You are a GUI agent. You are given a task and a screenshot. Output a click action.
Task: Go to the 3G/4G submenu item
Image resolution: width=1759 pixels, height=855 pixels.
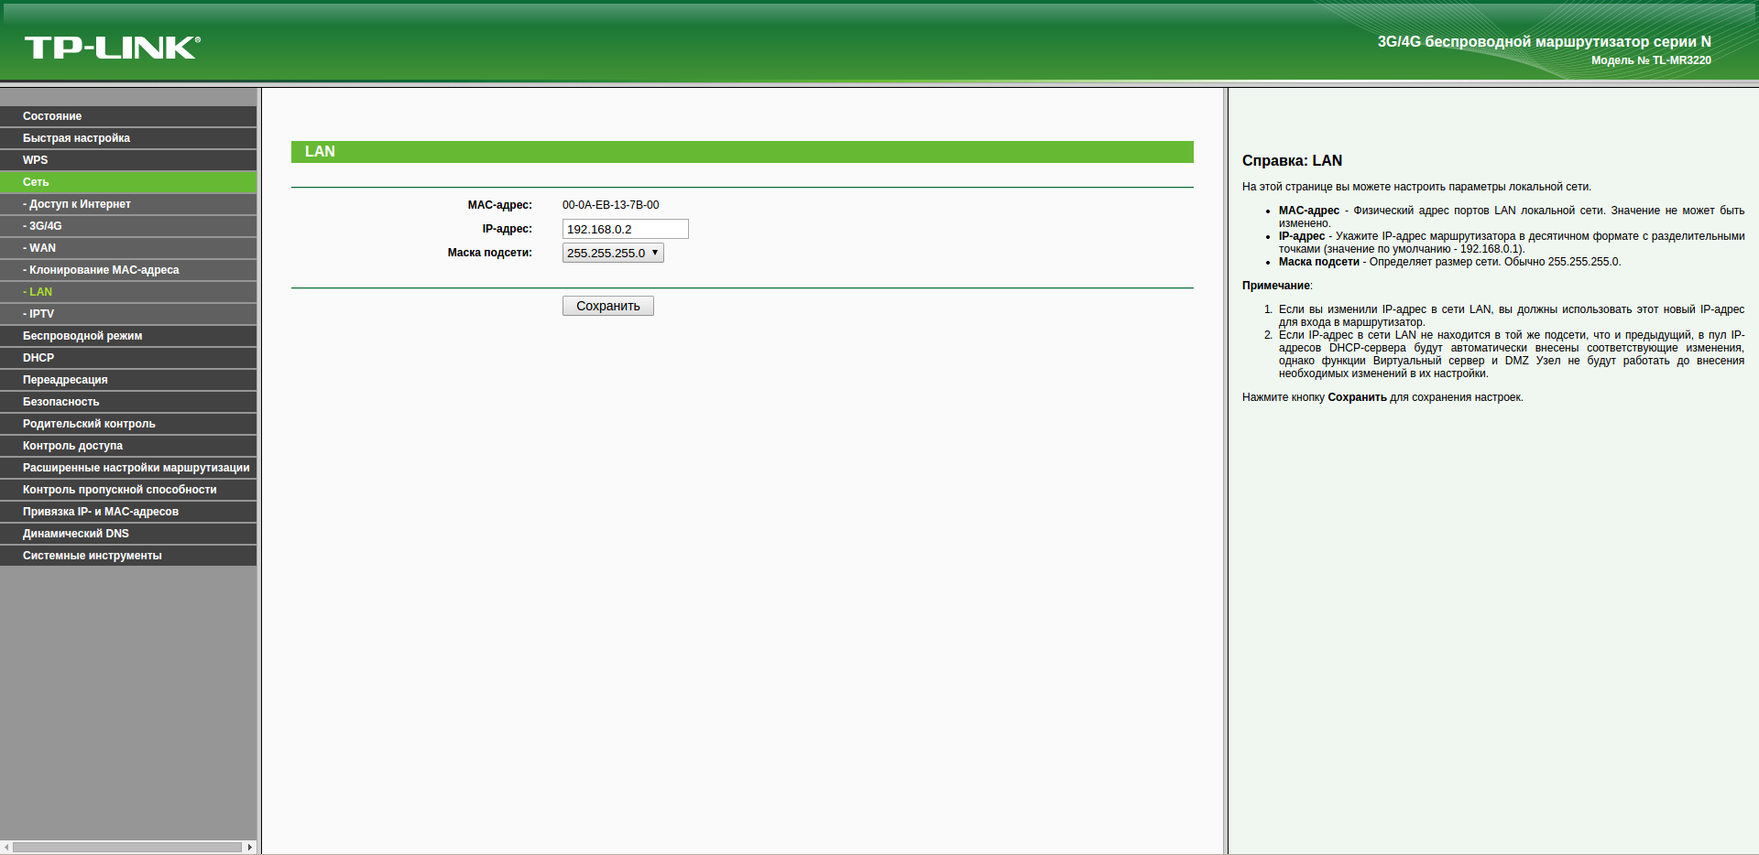click(x=128, y=226)
